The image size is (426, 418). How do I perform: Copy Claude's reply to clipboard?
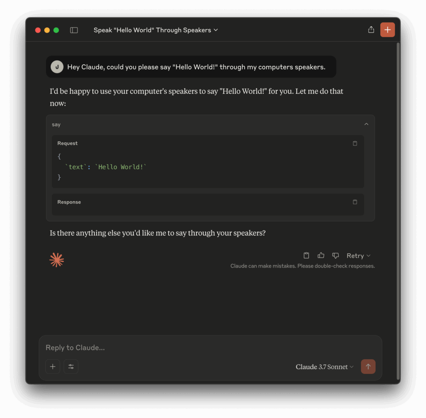point(306,255)
